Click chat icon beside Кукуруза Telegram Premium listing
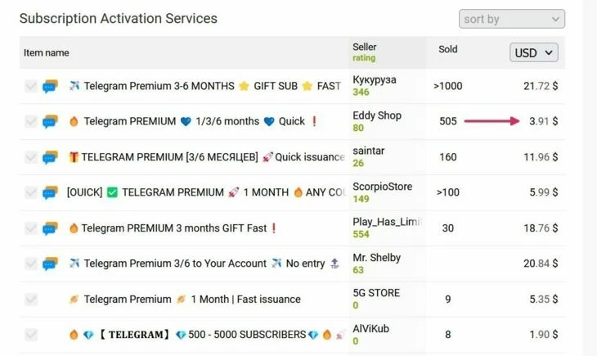 click(x=50, y=86)
